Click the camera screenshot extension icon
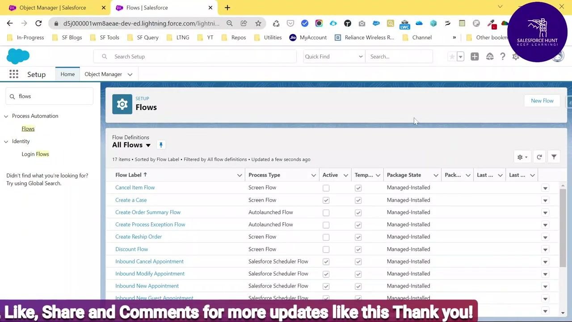Screen dimensions: 572x322 coord(362,23)
